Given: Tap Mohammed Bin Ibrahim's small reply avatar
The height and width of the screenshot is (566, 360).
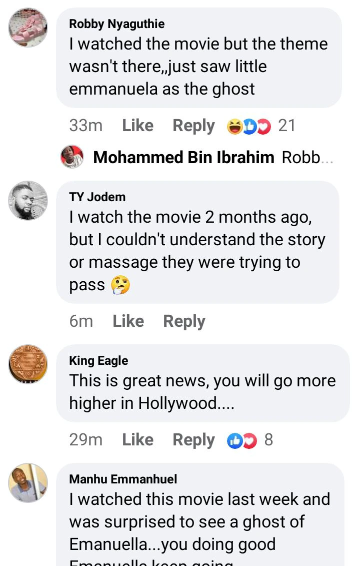Looking at the screenshot, I should pyautogui.click(x=72, y=157).
